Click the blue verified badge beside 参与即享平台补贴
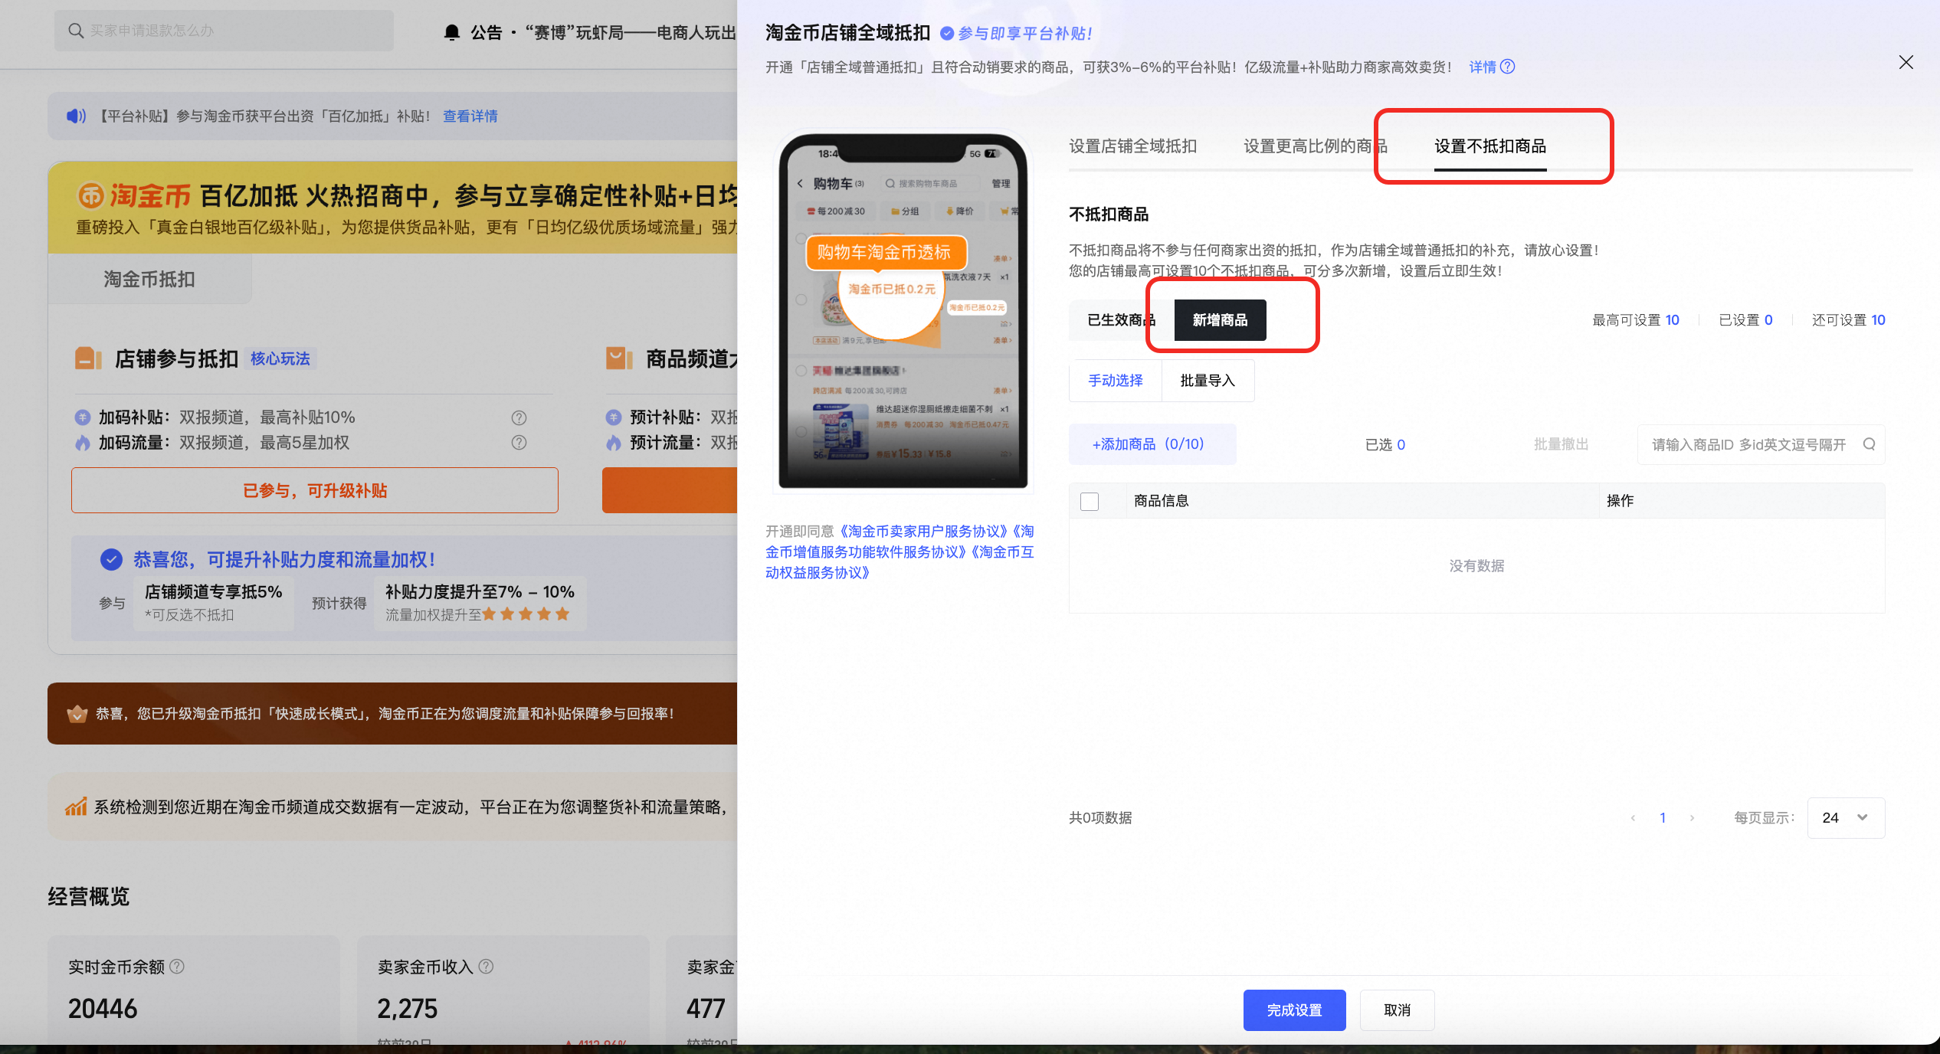The height and width of the screenshot is (1054, 1940). (x=947, y=34)
